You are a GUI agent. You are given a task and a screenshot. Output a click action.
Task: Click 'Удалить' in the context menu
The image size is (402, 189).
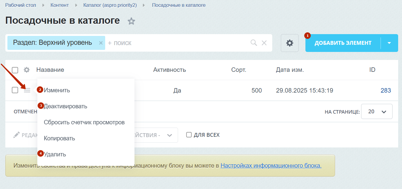(55, 155)
